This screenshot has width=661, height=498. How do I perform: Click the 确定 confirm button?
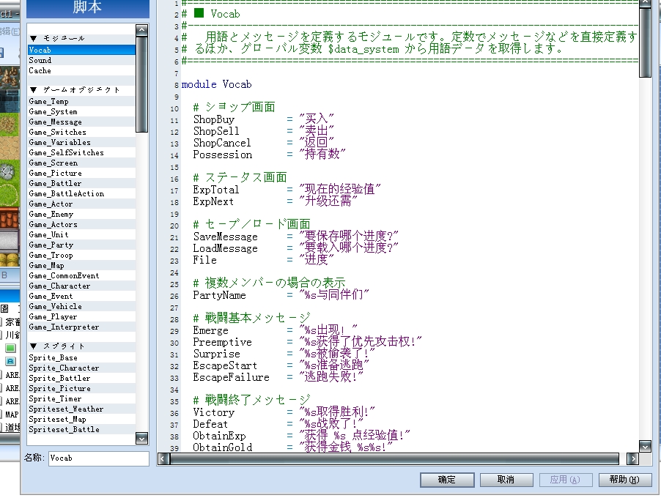click(x=447, y=480)
